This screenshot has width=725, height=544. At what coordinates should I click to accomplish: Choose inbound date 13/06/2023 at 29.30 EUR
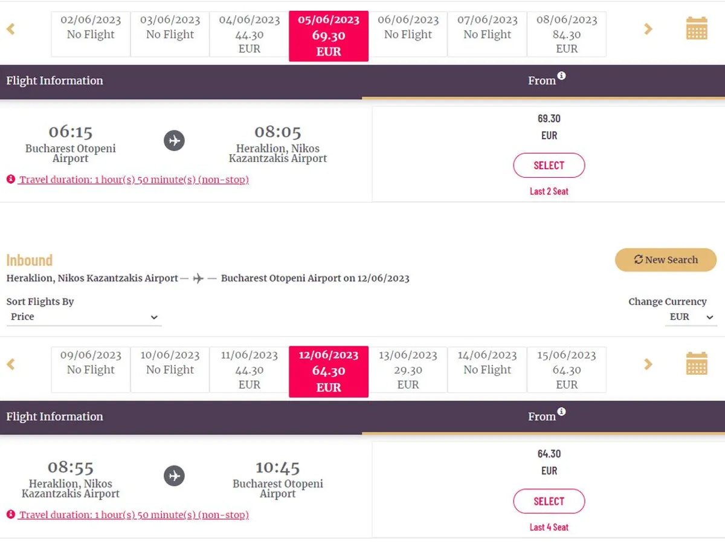(408, 370)
